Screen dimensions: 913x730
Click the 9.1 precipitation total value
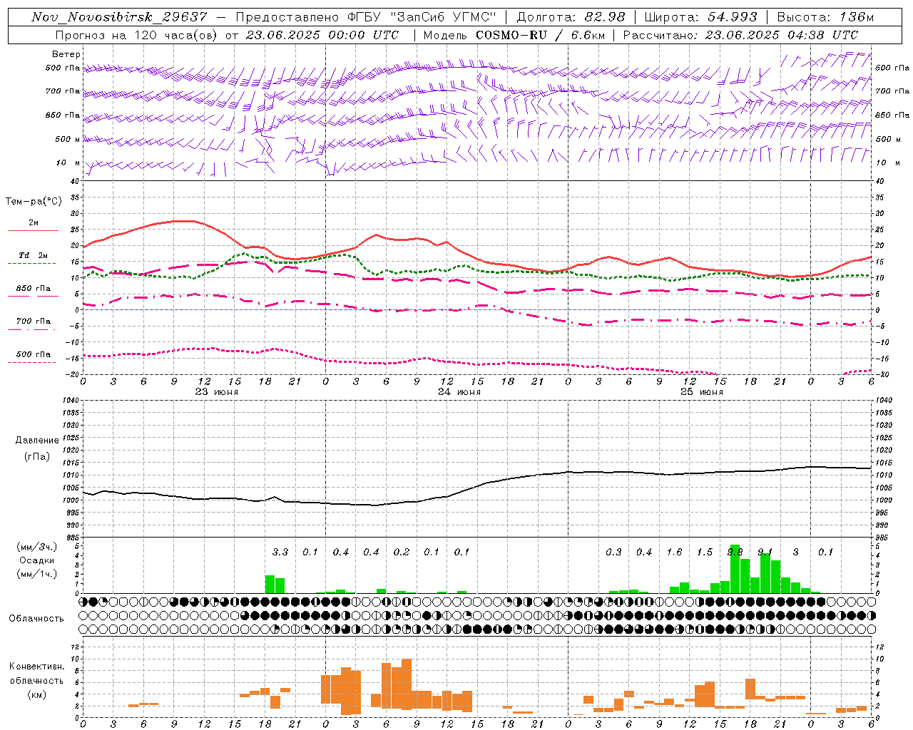point(765,552)
